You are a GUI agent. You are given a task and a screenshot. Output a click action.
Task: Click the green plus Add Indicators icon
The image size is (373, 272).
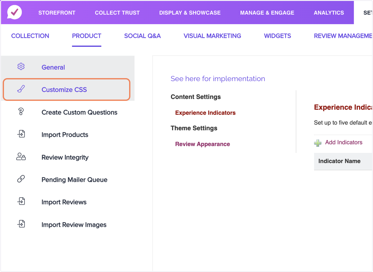318,143
